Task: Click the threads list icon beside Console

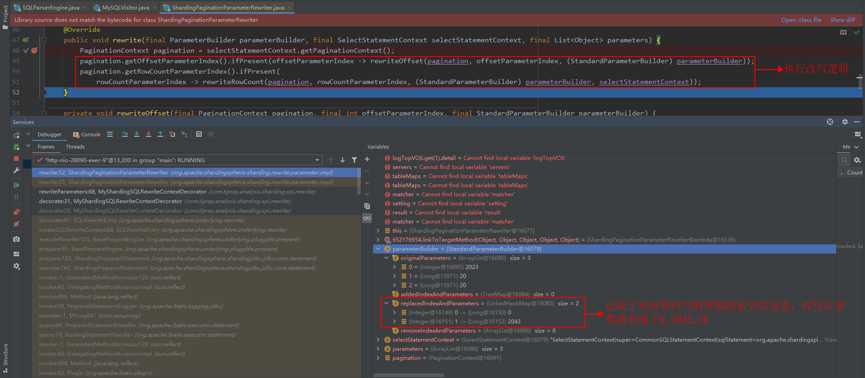Action: pyautogui.click(x=110, y=134)
